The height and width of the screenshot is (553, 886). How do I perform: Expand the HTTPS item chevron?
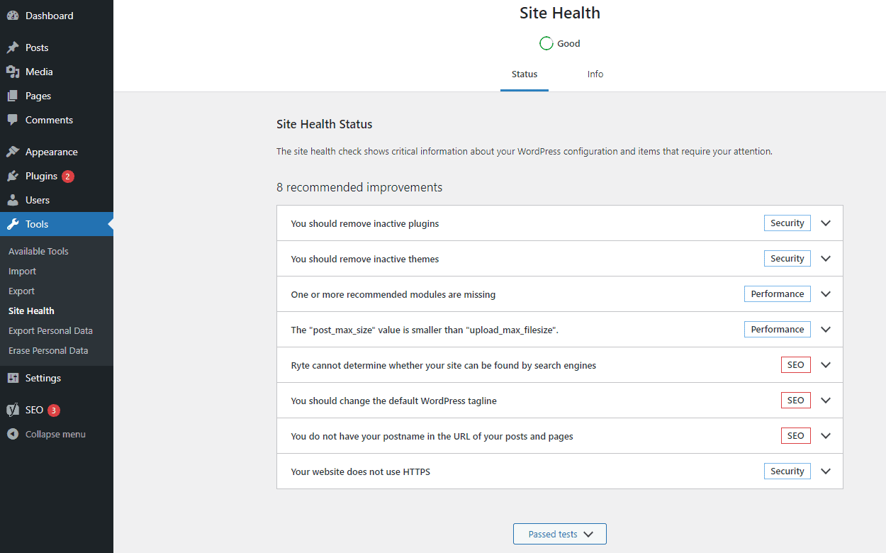click(826, 471)
